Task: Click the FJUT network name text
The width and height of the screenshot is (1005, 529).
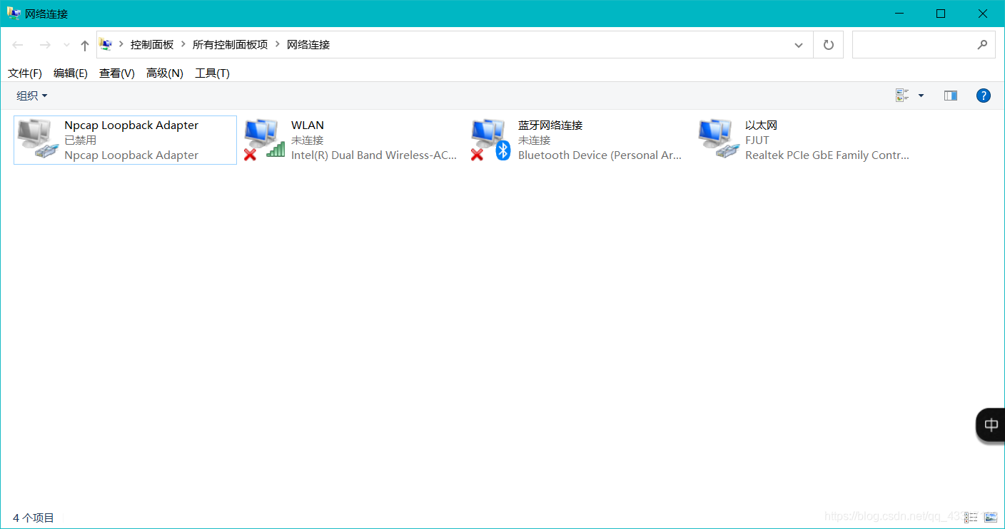Action: point(757,140)
